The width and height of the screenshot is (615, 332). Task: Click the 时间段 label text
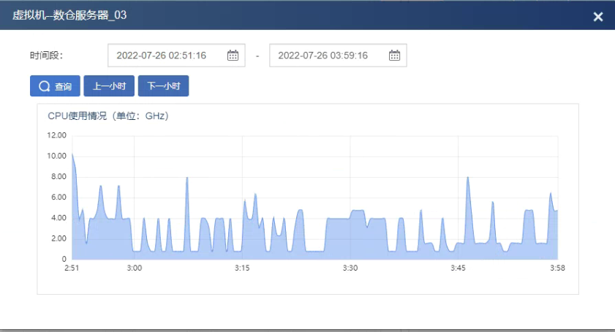tap(47, 56)
